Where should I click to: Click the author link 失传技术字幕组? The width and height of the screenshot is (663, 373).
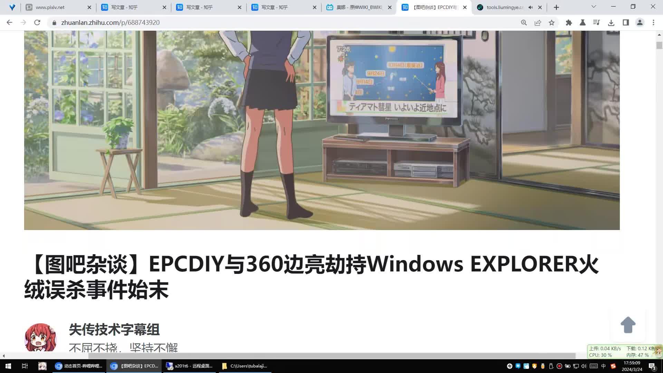[114, 330]
